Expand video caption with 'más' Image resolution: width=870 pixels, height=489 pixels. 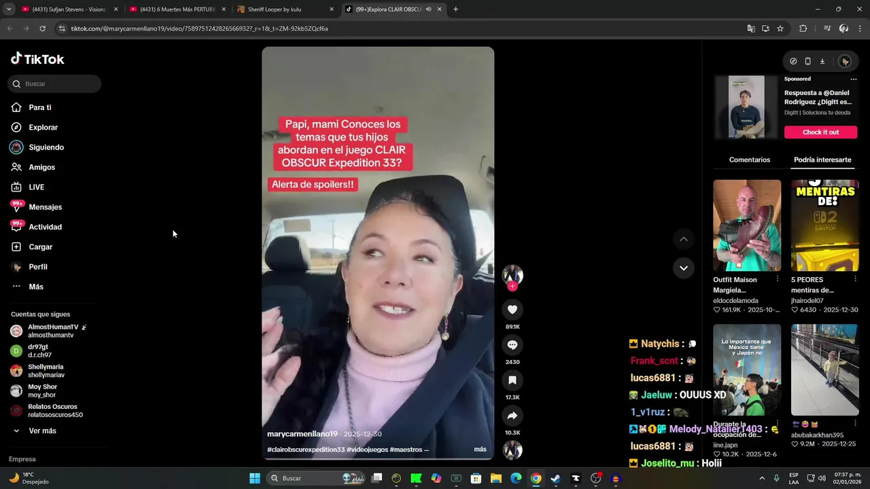(480, 450)
